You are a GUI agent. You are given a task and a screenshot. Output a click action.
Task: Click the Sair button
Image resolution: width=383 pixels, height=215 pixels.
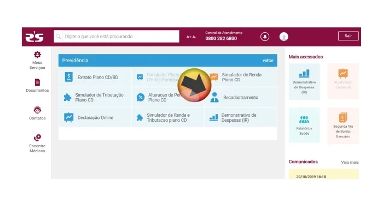(x=349, y=36)
